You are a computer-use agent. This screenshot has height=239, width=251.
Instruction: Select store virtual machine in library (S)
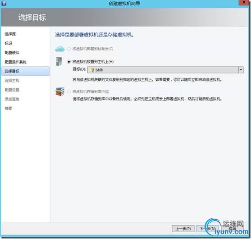point(69,92)
